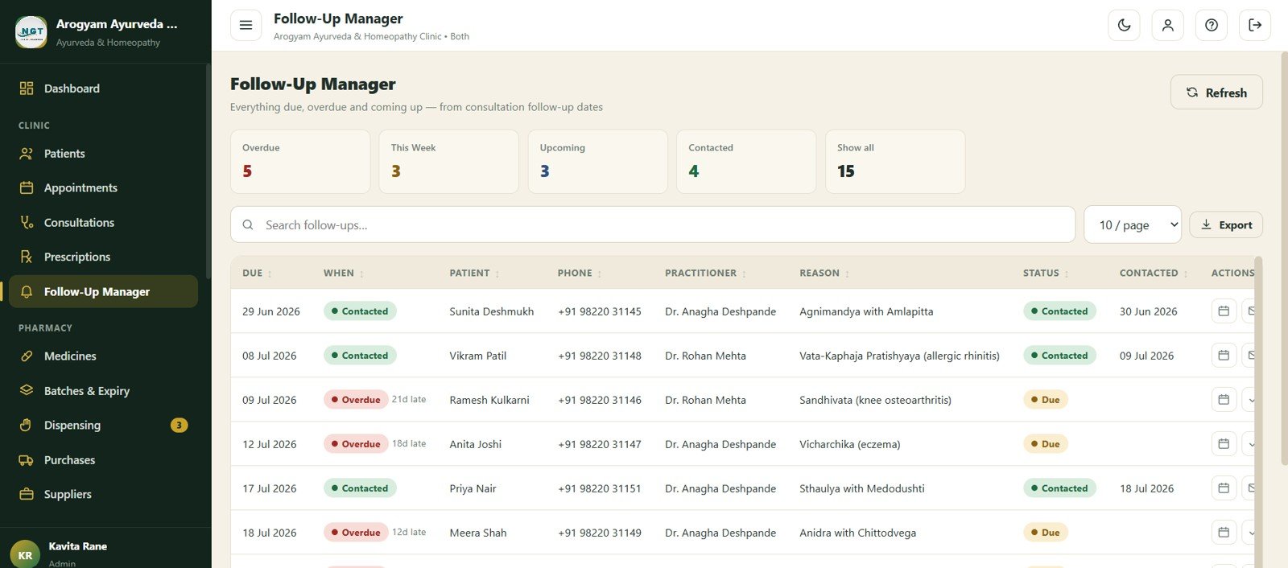Open the help question-mark icon
The height and width of the screenshot is (568, 1288).
point(1211,25)
